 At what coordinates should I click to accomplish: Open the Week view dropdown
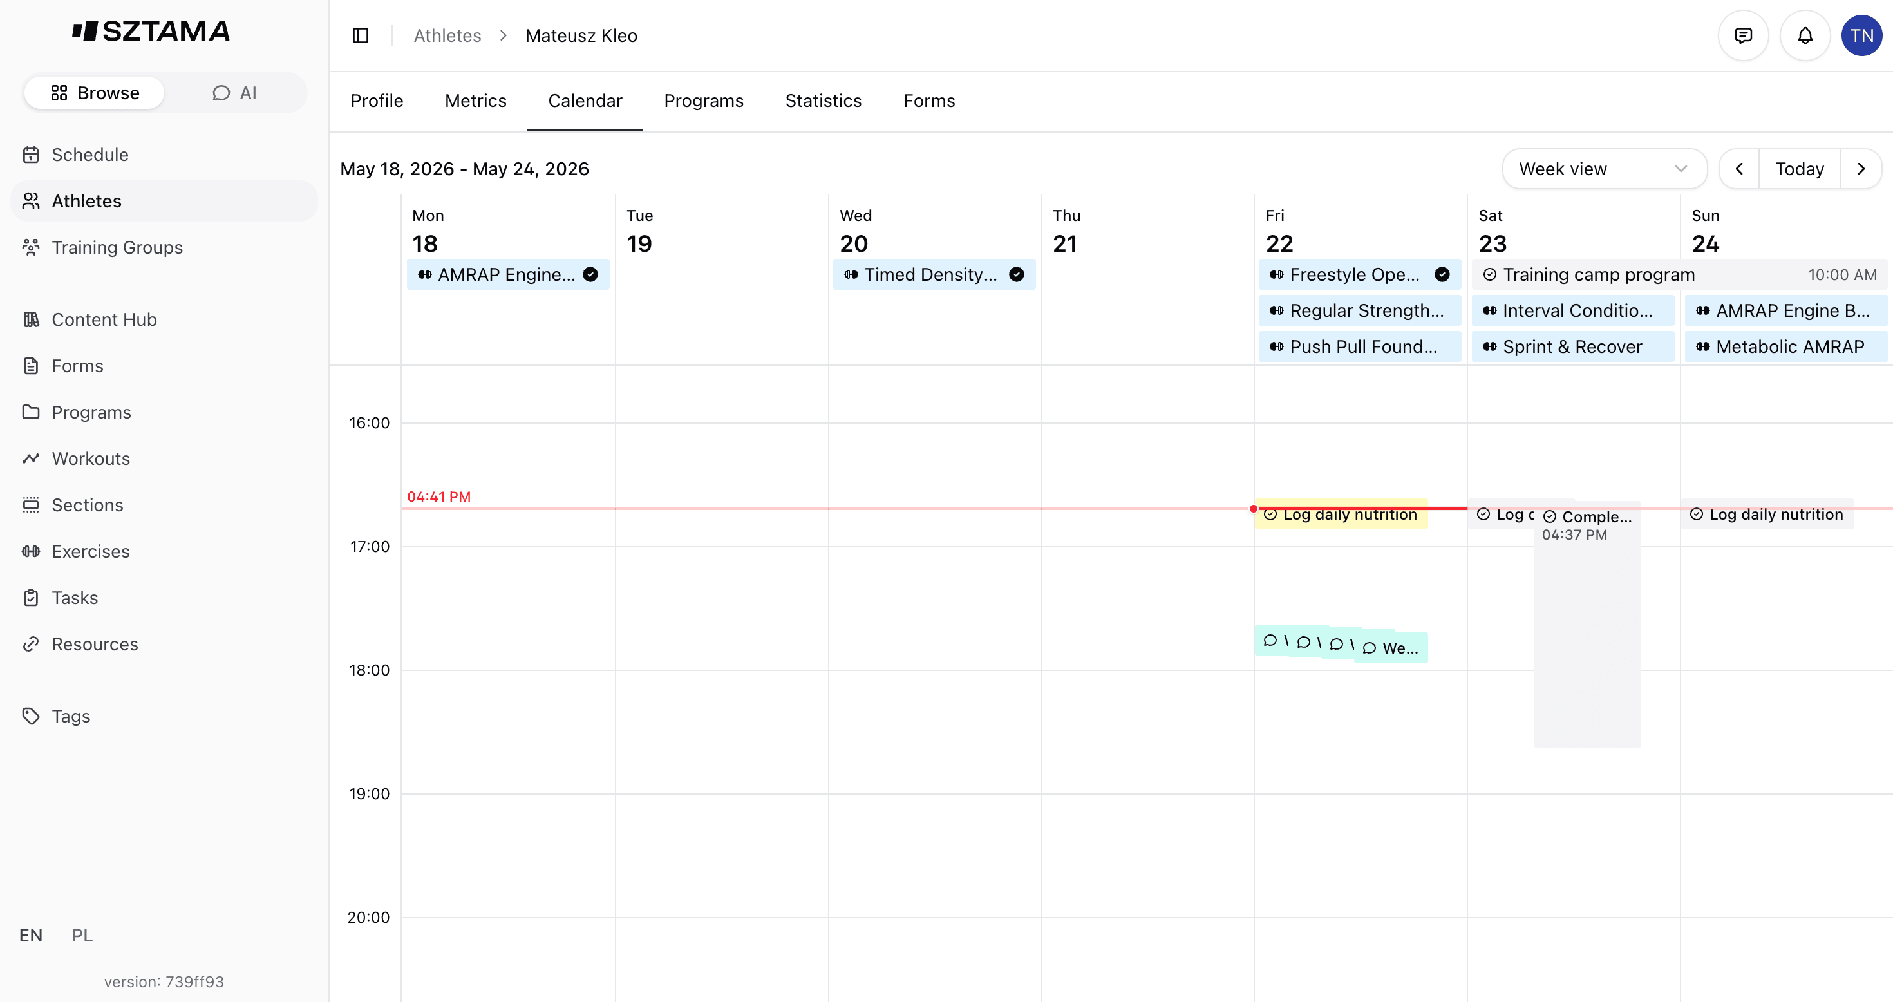coord(1604,168)
